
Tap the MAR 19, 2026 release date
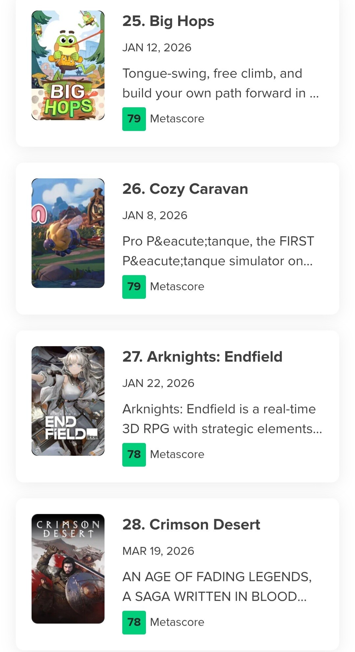click(158, 551)
